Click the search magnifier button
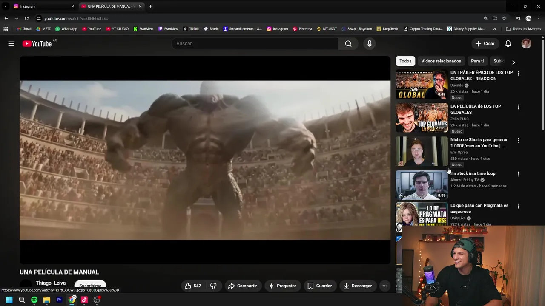The image size is (545, 306). coord(348,44)
